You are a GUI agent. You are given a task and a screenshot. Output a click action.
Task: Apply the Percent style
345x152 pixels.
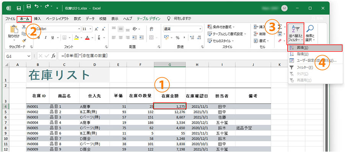177,37
